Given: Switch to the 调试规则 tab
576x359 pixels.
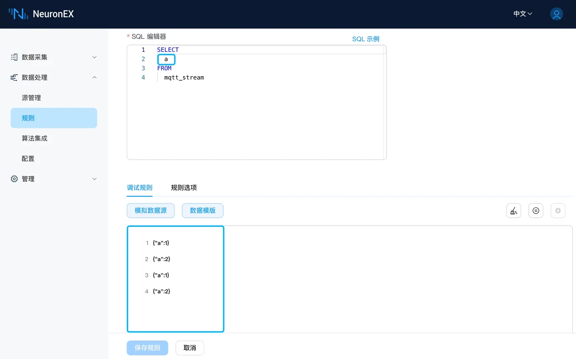Looking at the screenshot, I should pos(139,188).
